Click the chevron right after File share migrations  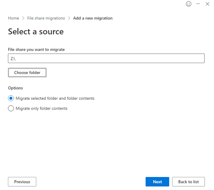click(69, 18)
